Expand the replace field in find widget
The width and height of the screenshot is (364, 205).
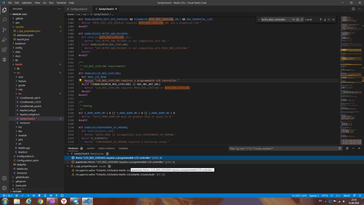259,20
